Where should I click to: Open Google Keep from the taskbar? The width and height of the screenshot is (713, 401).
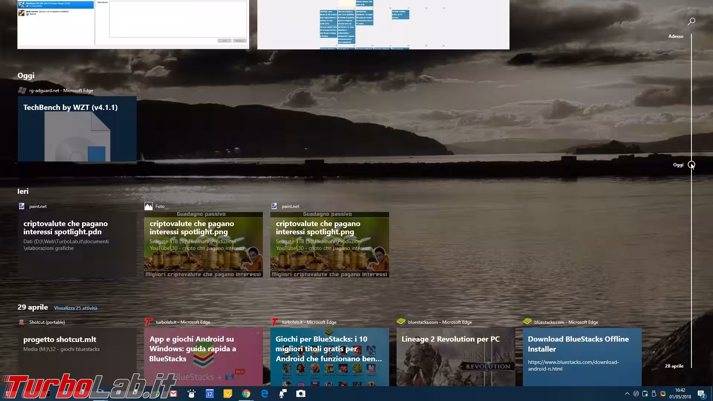228,394
